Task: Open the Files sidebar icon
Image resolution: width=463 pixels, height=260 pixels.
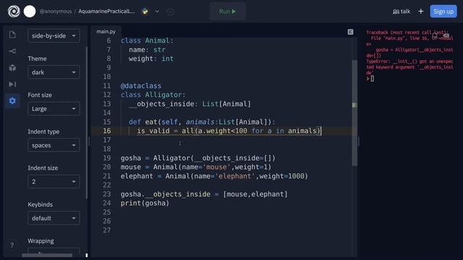Action: (x=12, y=35)
